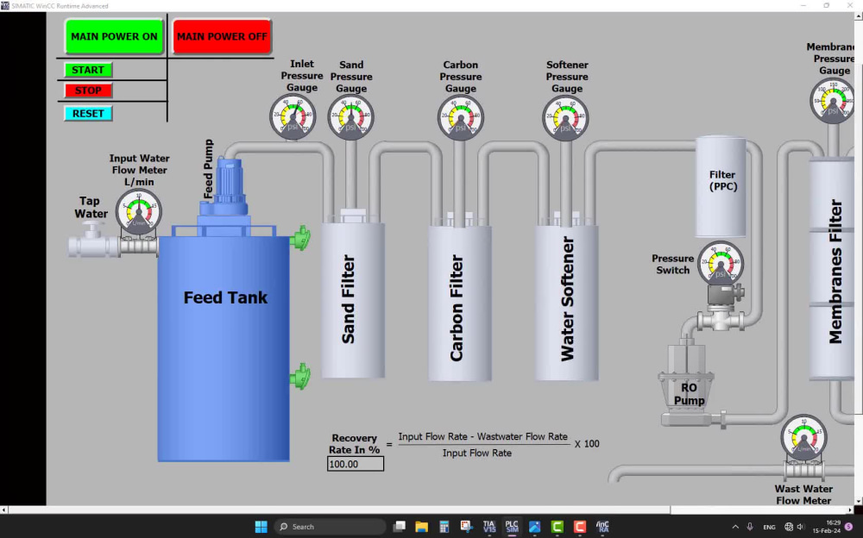Click the Inlet Pressure Gauge

(x=293, y=116)
